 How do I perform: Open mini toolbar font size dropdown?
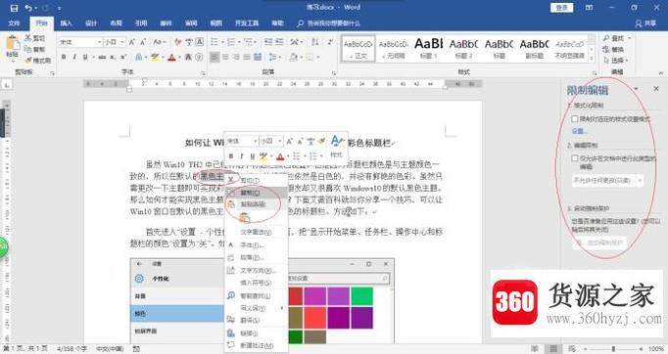(280, 141)
